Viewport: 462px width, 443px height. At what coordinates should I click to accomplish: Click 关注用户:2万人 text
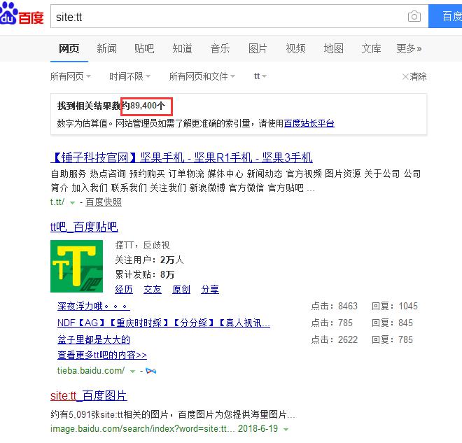coord(149,260)
